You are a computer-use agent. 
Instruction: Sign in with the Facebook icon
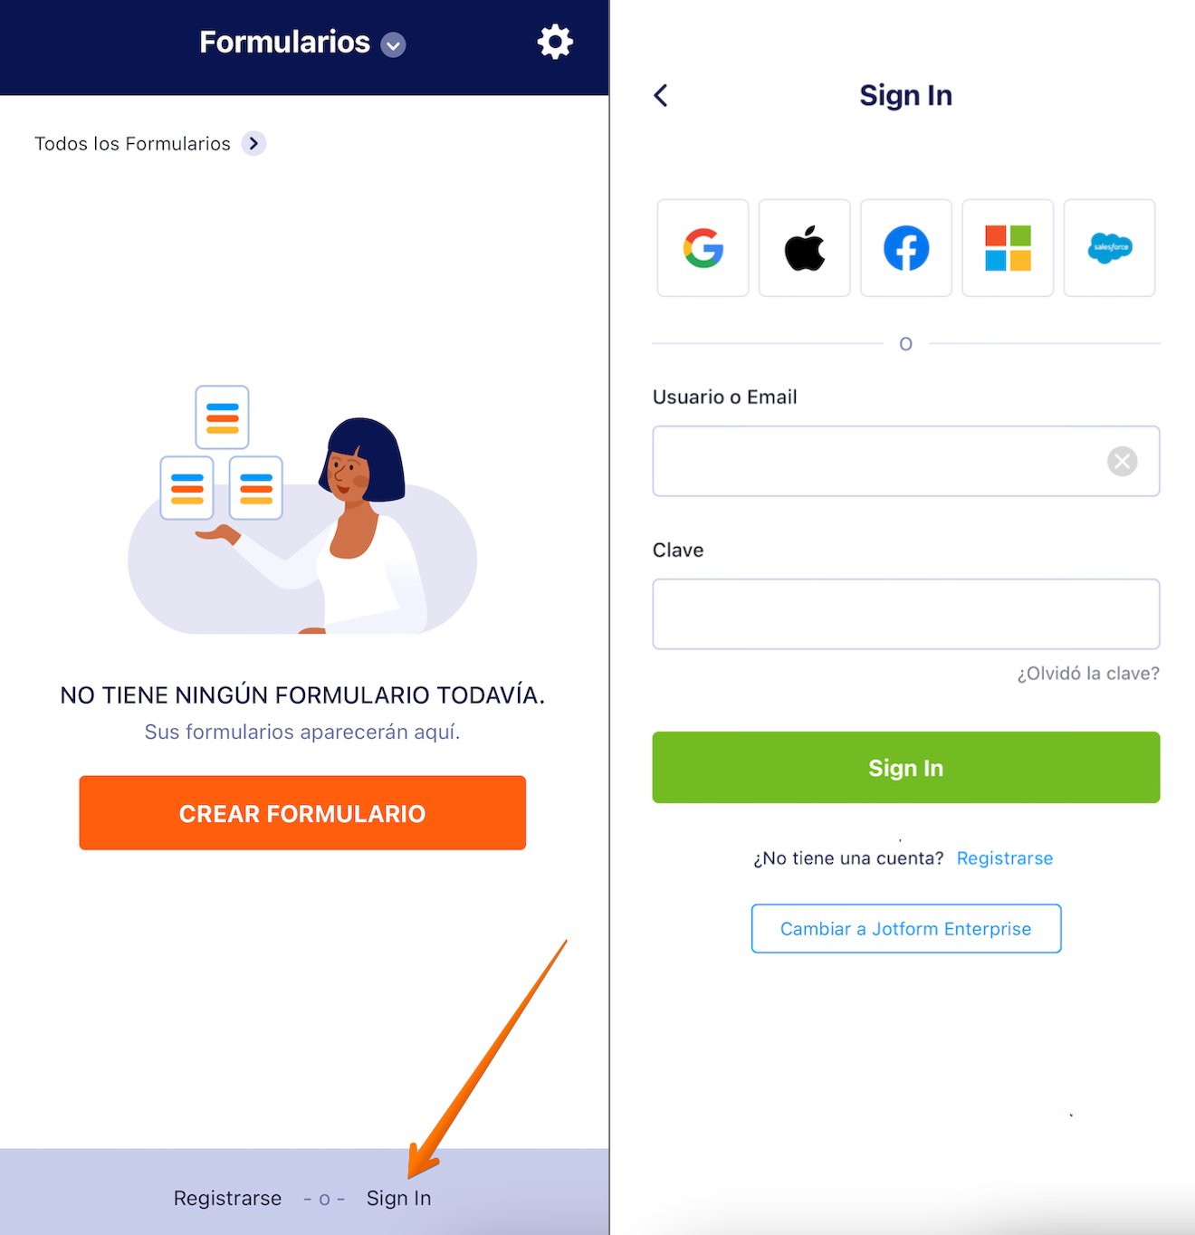(x=906, y=248)
